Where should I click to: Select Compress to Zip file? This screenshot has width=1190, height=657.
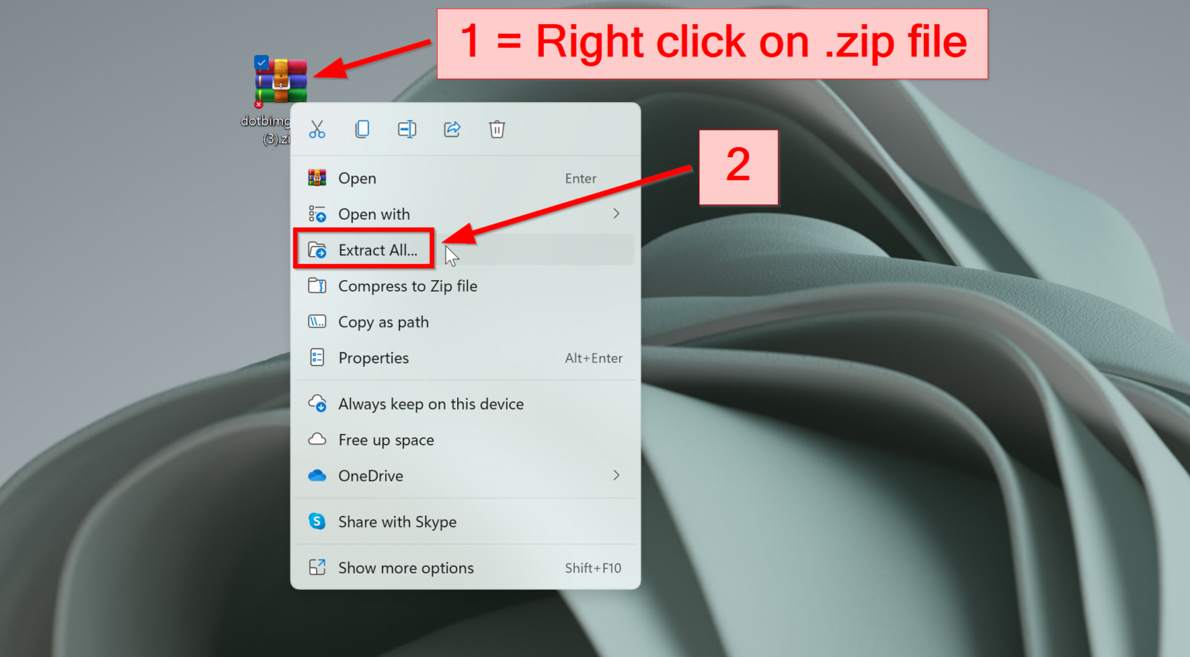point(408,286)
